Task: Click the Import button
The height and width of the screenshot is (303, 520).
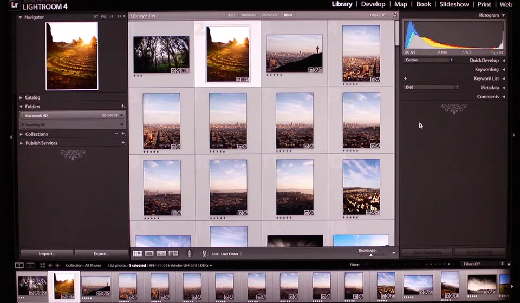Action: (47, 254)
